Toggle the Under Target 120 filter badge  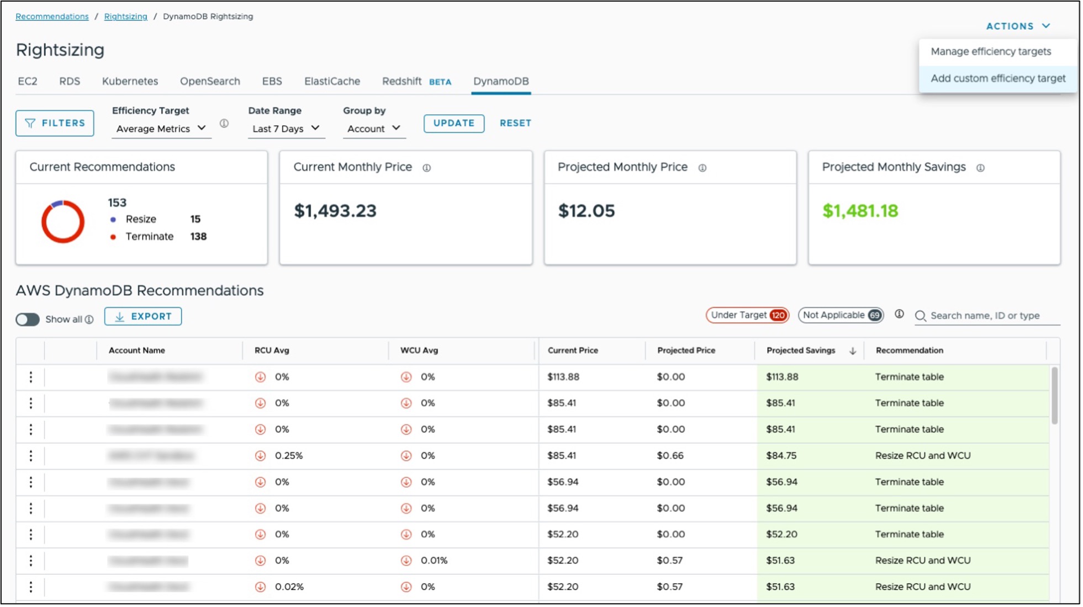click(x=747, y=315)
